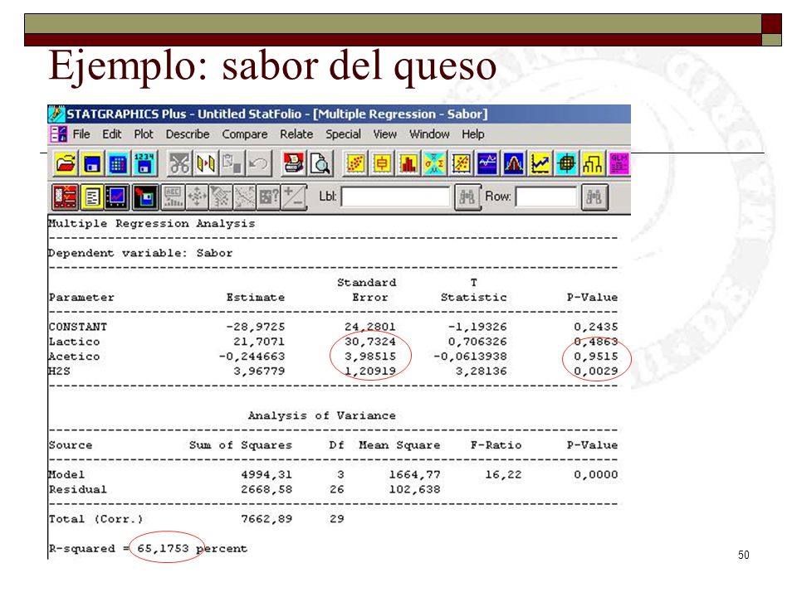797x597 pixels.
Task: Open the Graphical Options chart icon
Action: [x=117, y=197]
